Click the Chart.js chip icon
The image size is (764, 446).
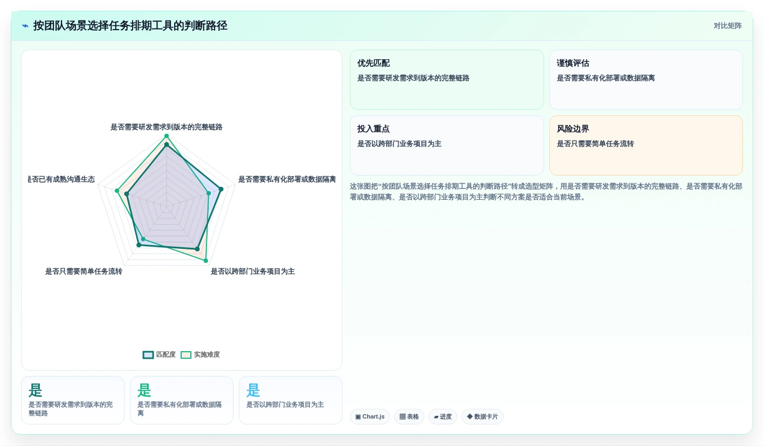click(x=358, y=417)
